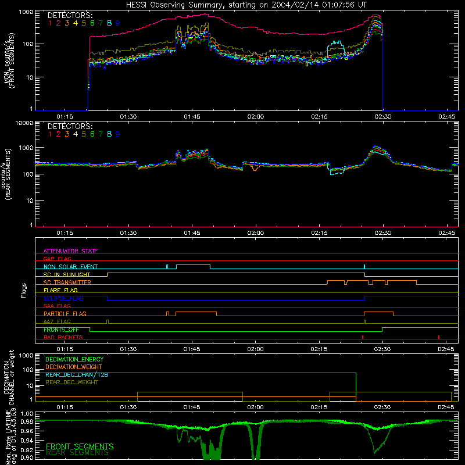The height and width of the screenshot is (465, 465).
Task: Click the HESSI Observing Summary title text
Action: pyautogui.click(x=246, y=5)
